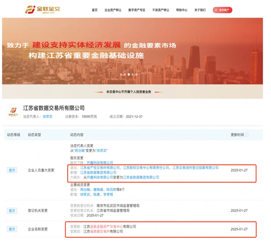Image resolution: width=271 pixels, height=250 pixels.
Task: Open 江苏股权交易中心有限责任公司 link
Action: click(146, 168)
